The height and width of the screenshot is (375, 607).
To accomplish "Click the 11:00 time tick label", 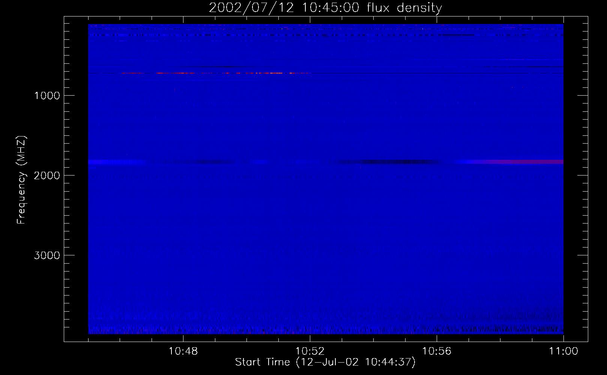I will [x=563, y=351].
